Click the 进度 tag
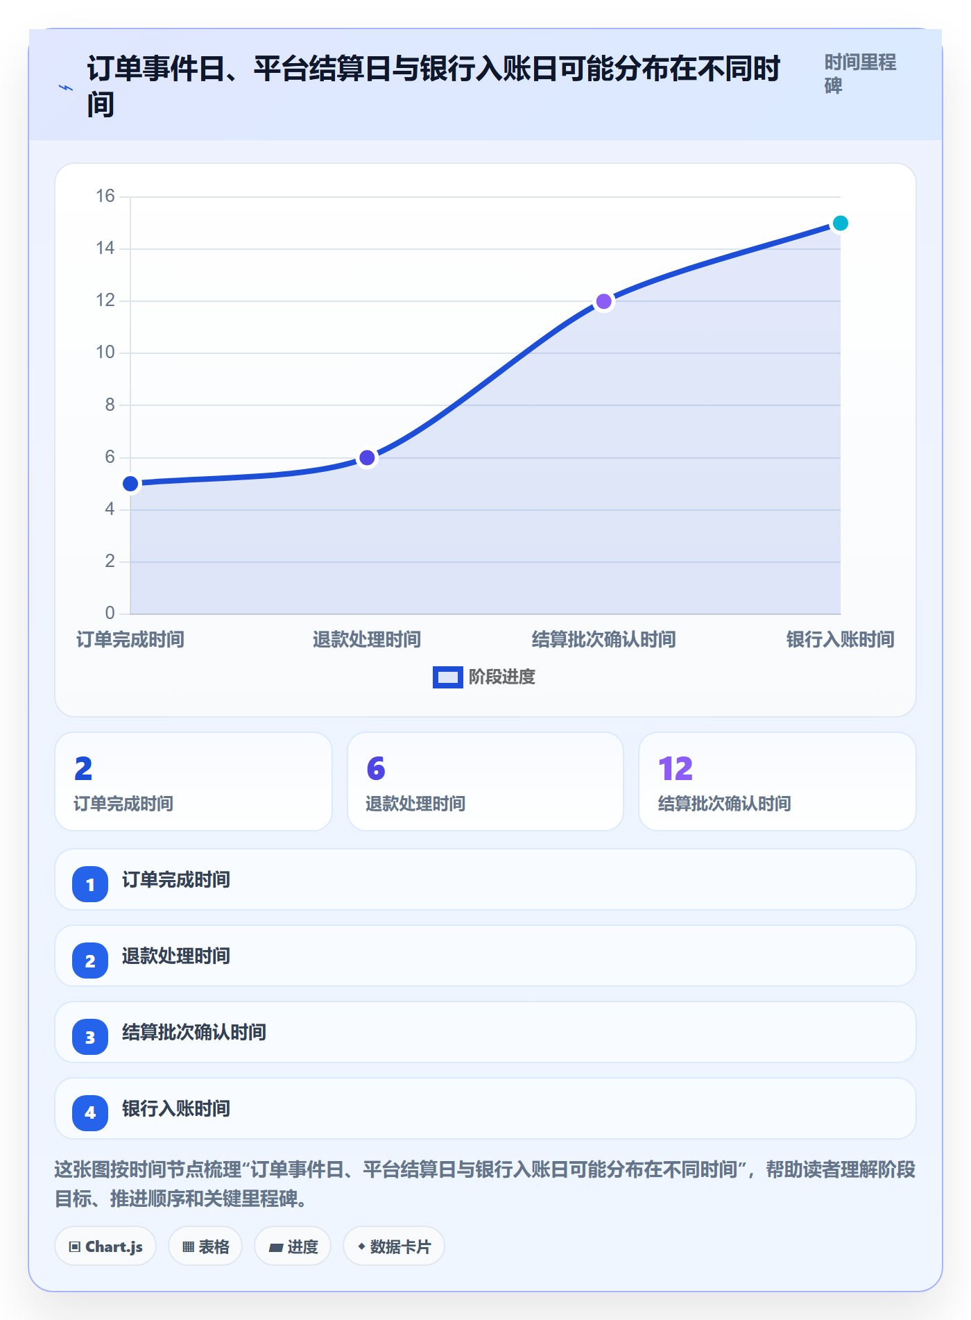Image resolution: width=971 pixels, height=1320 pixels. tap(293, 1246)
